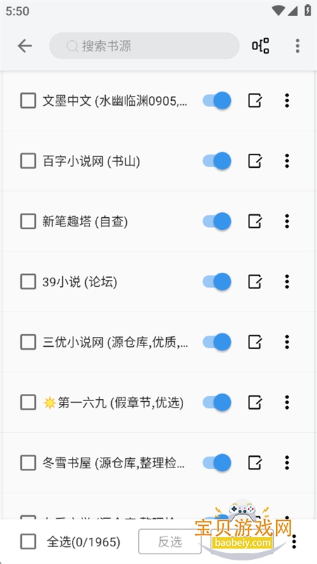Show more options for 第一六九
This screenshot has height=564, width=317.
287,402
